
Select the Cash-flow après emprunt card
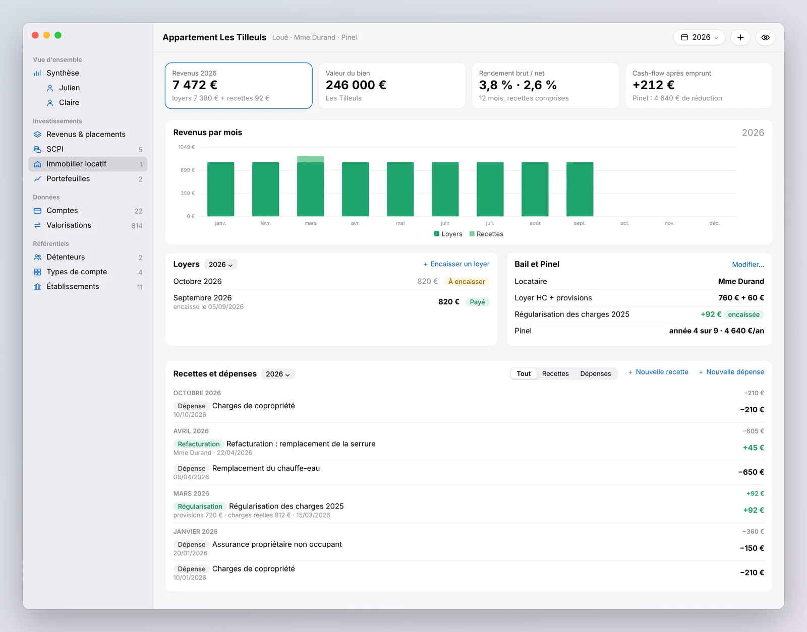tap(699, 86)
